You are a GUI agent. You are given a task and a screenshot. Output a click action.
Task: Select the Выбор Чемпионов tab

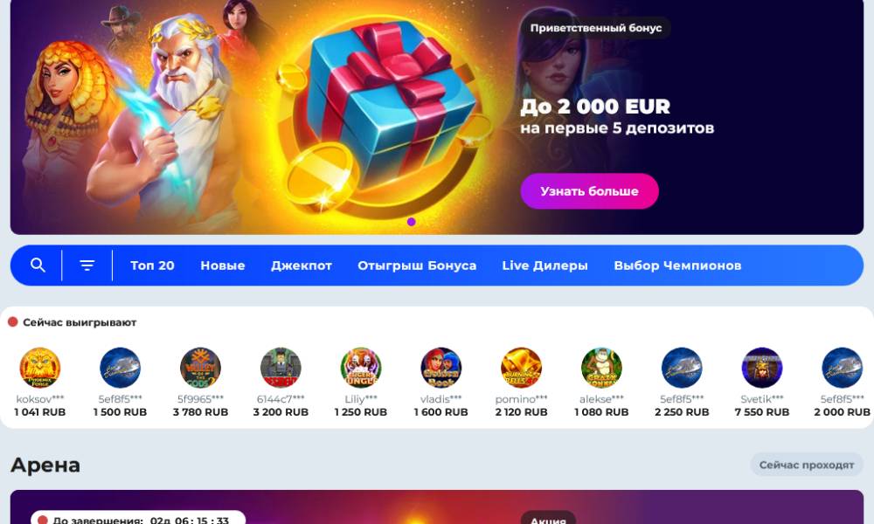pyautogui.click(x=677, y=265)
